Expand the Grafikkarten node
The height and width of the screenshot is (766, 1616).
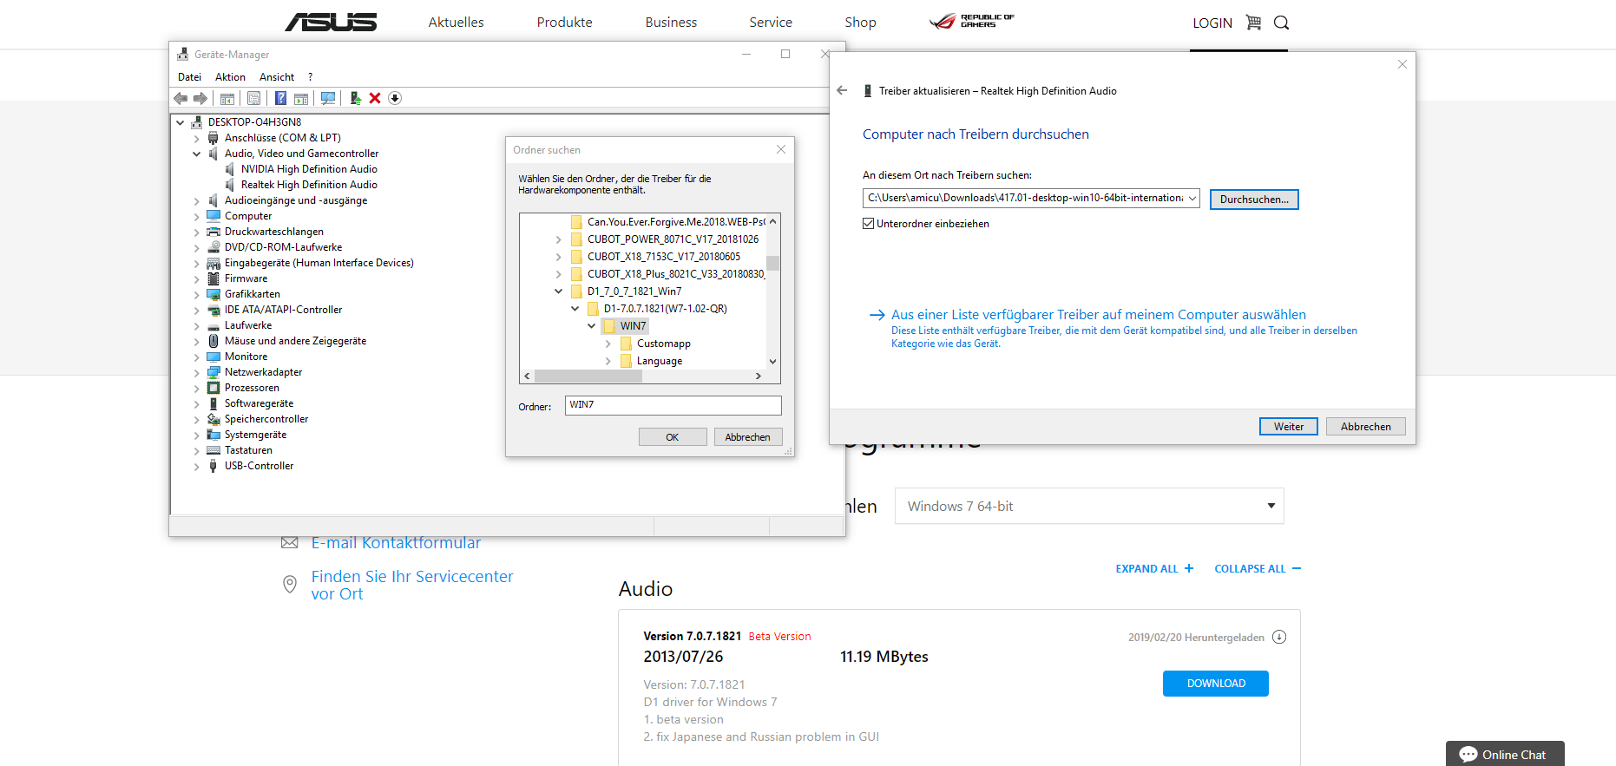197,294
